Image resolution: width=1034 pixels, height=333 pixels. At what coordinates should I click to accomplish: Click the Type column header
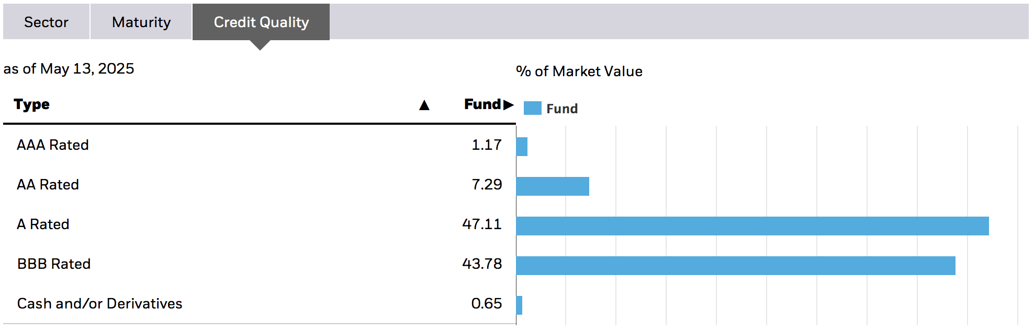tap(32, 104)
